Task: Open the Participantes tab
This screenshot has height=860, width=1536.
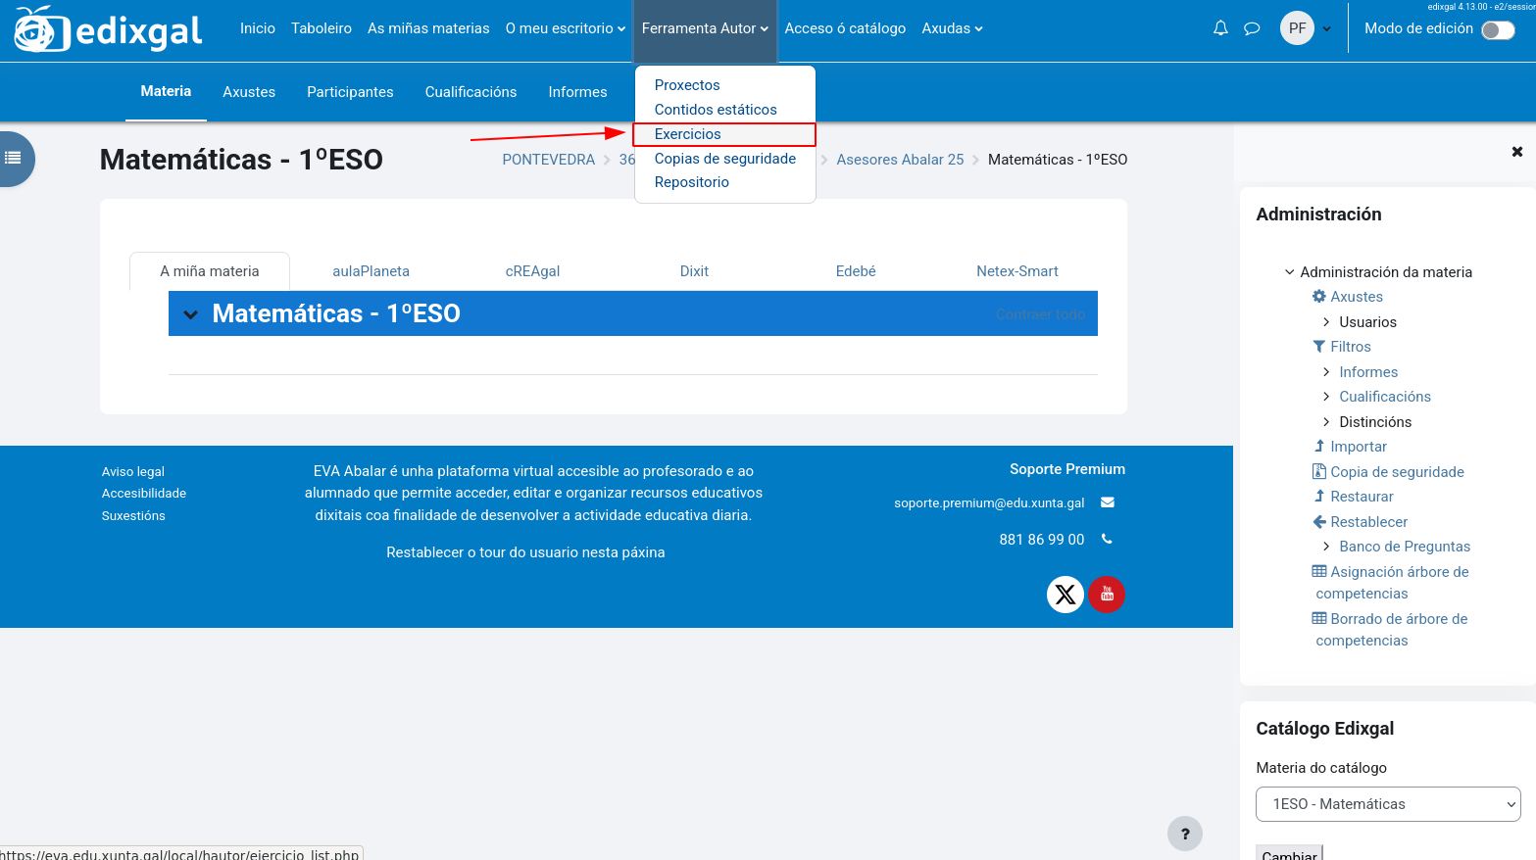Action: click(350, 92)
